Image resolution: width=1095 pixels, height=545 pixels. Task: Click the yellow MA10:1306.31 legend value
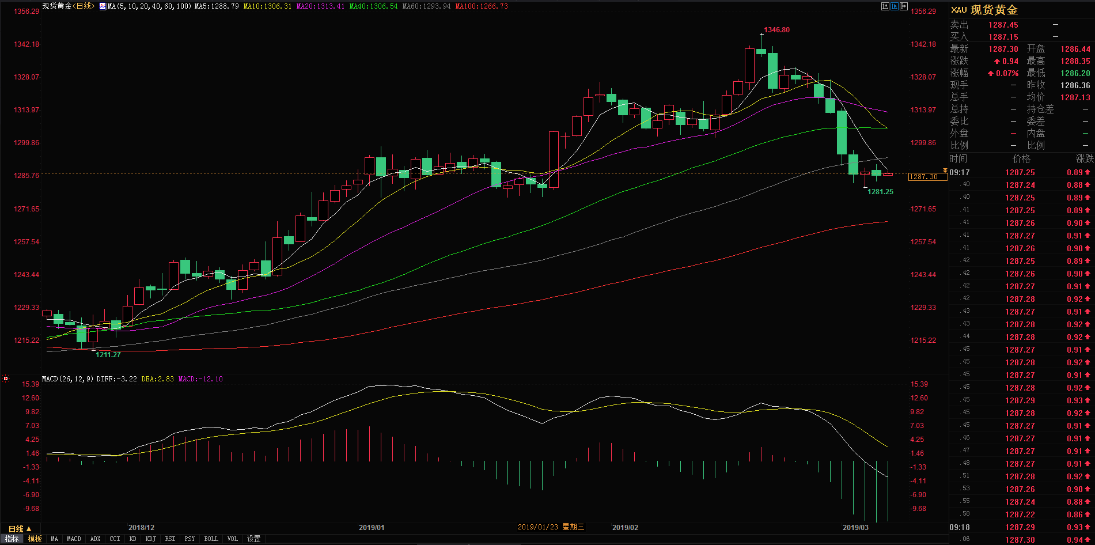[x=268, y=6]
